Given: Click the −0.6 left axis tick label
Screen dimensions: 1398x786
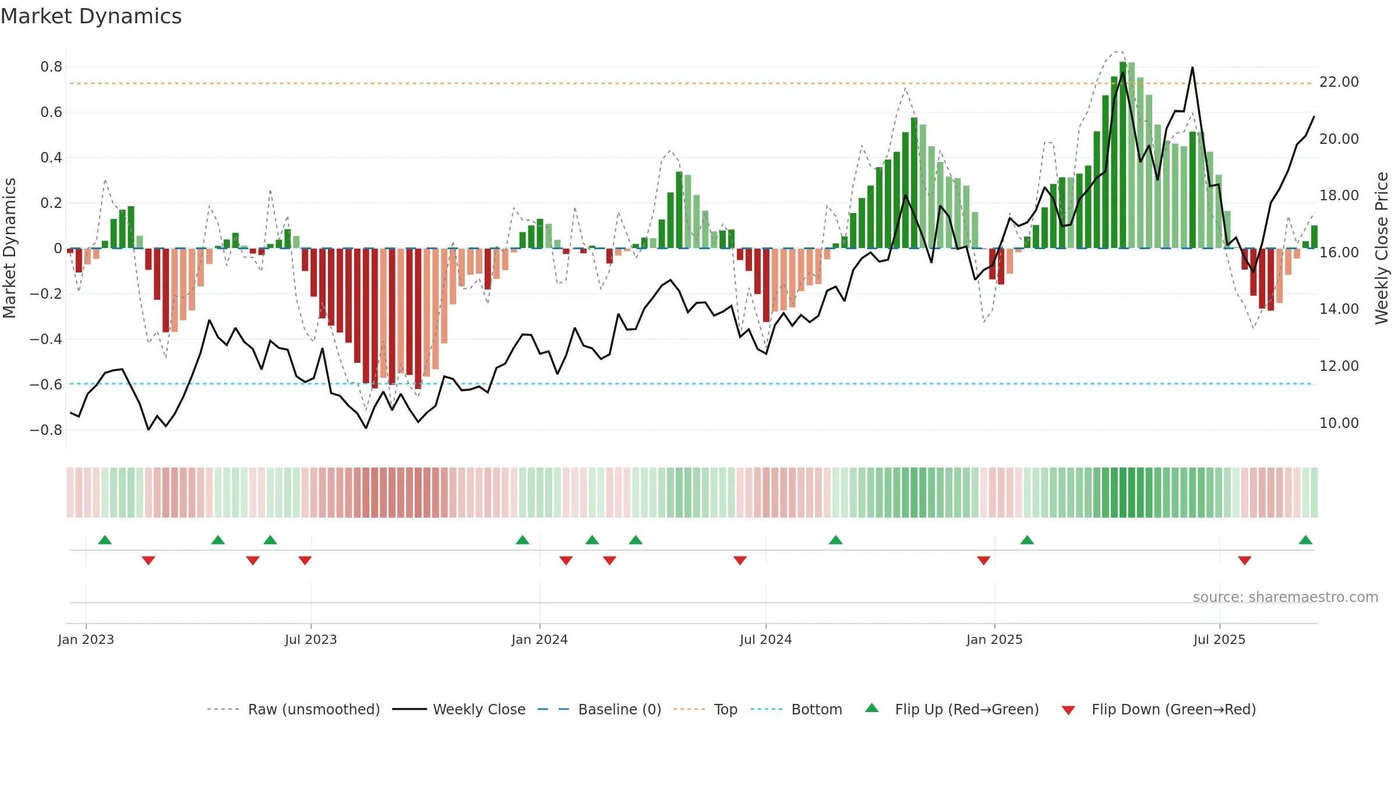Looking at the screenshot, I should (46, 384).
